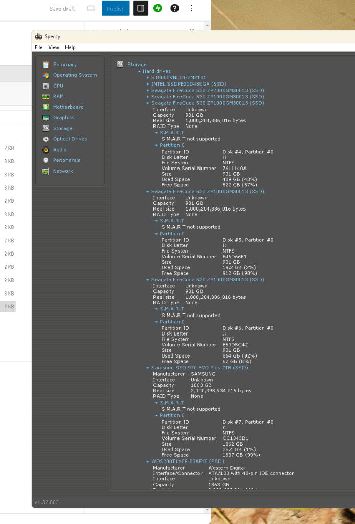The width and height of the screenshot is (355, 524).
Task: Select the highlighted 2 KB row behind Speccy
Action: pyautogui.click(x=8, y=306)
